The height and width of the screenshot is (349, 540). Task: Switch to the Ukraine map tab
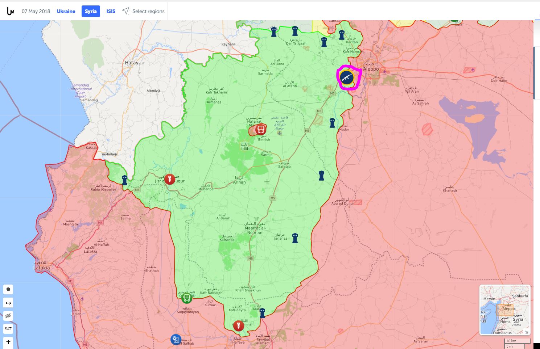click(66, 11)
